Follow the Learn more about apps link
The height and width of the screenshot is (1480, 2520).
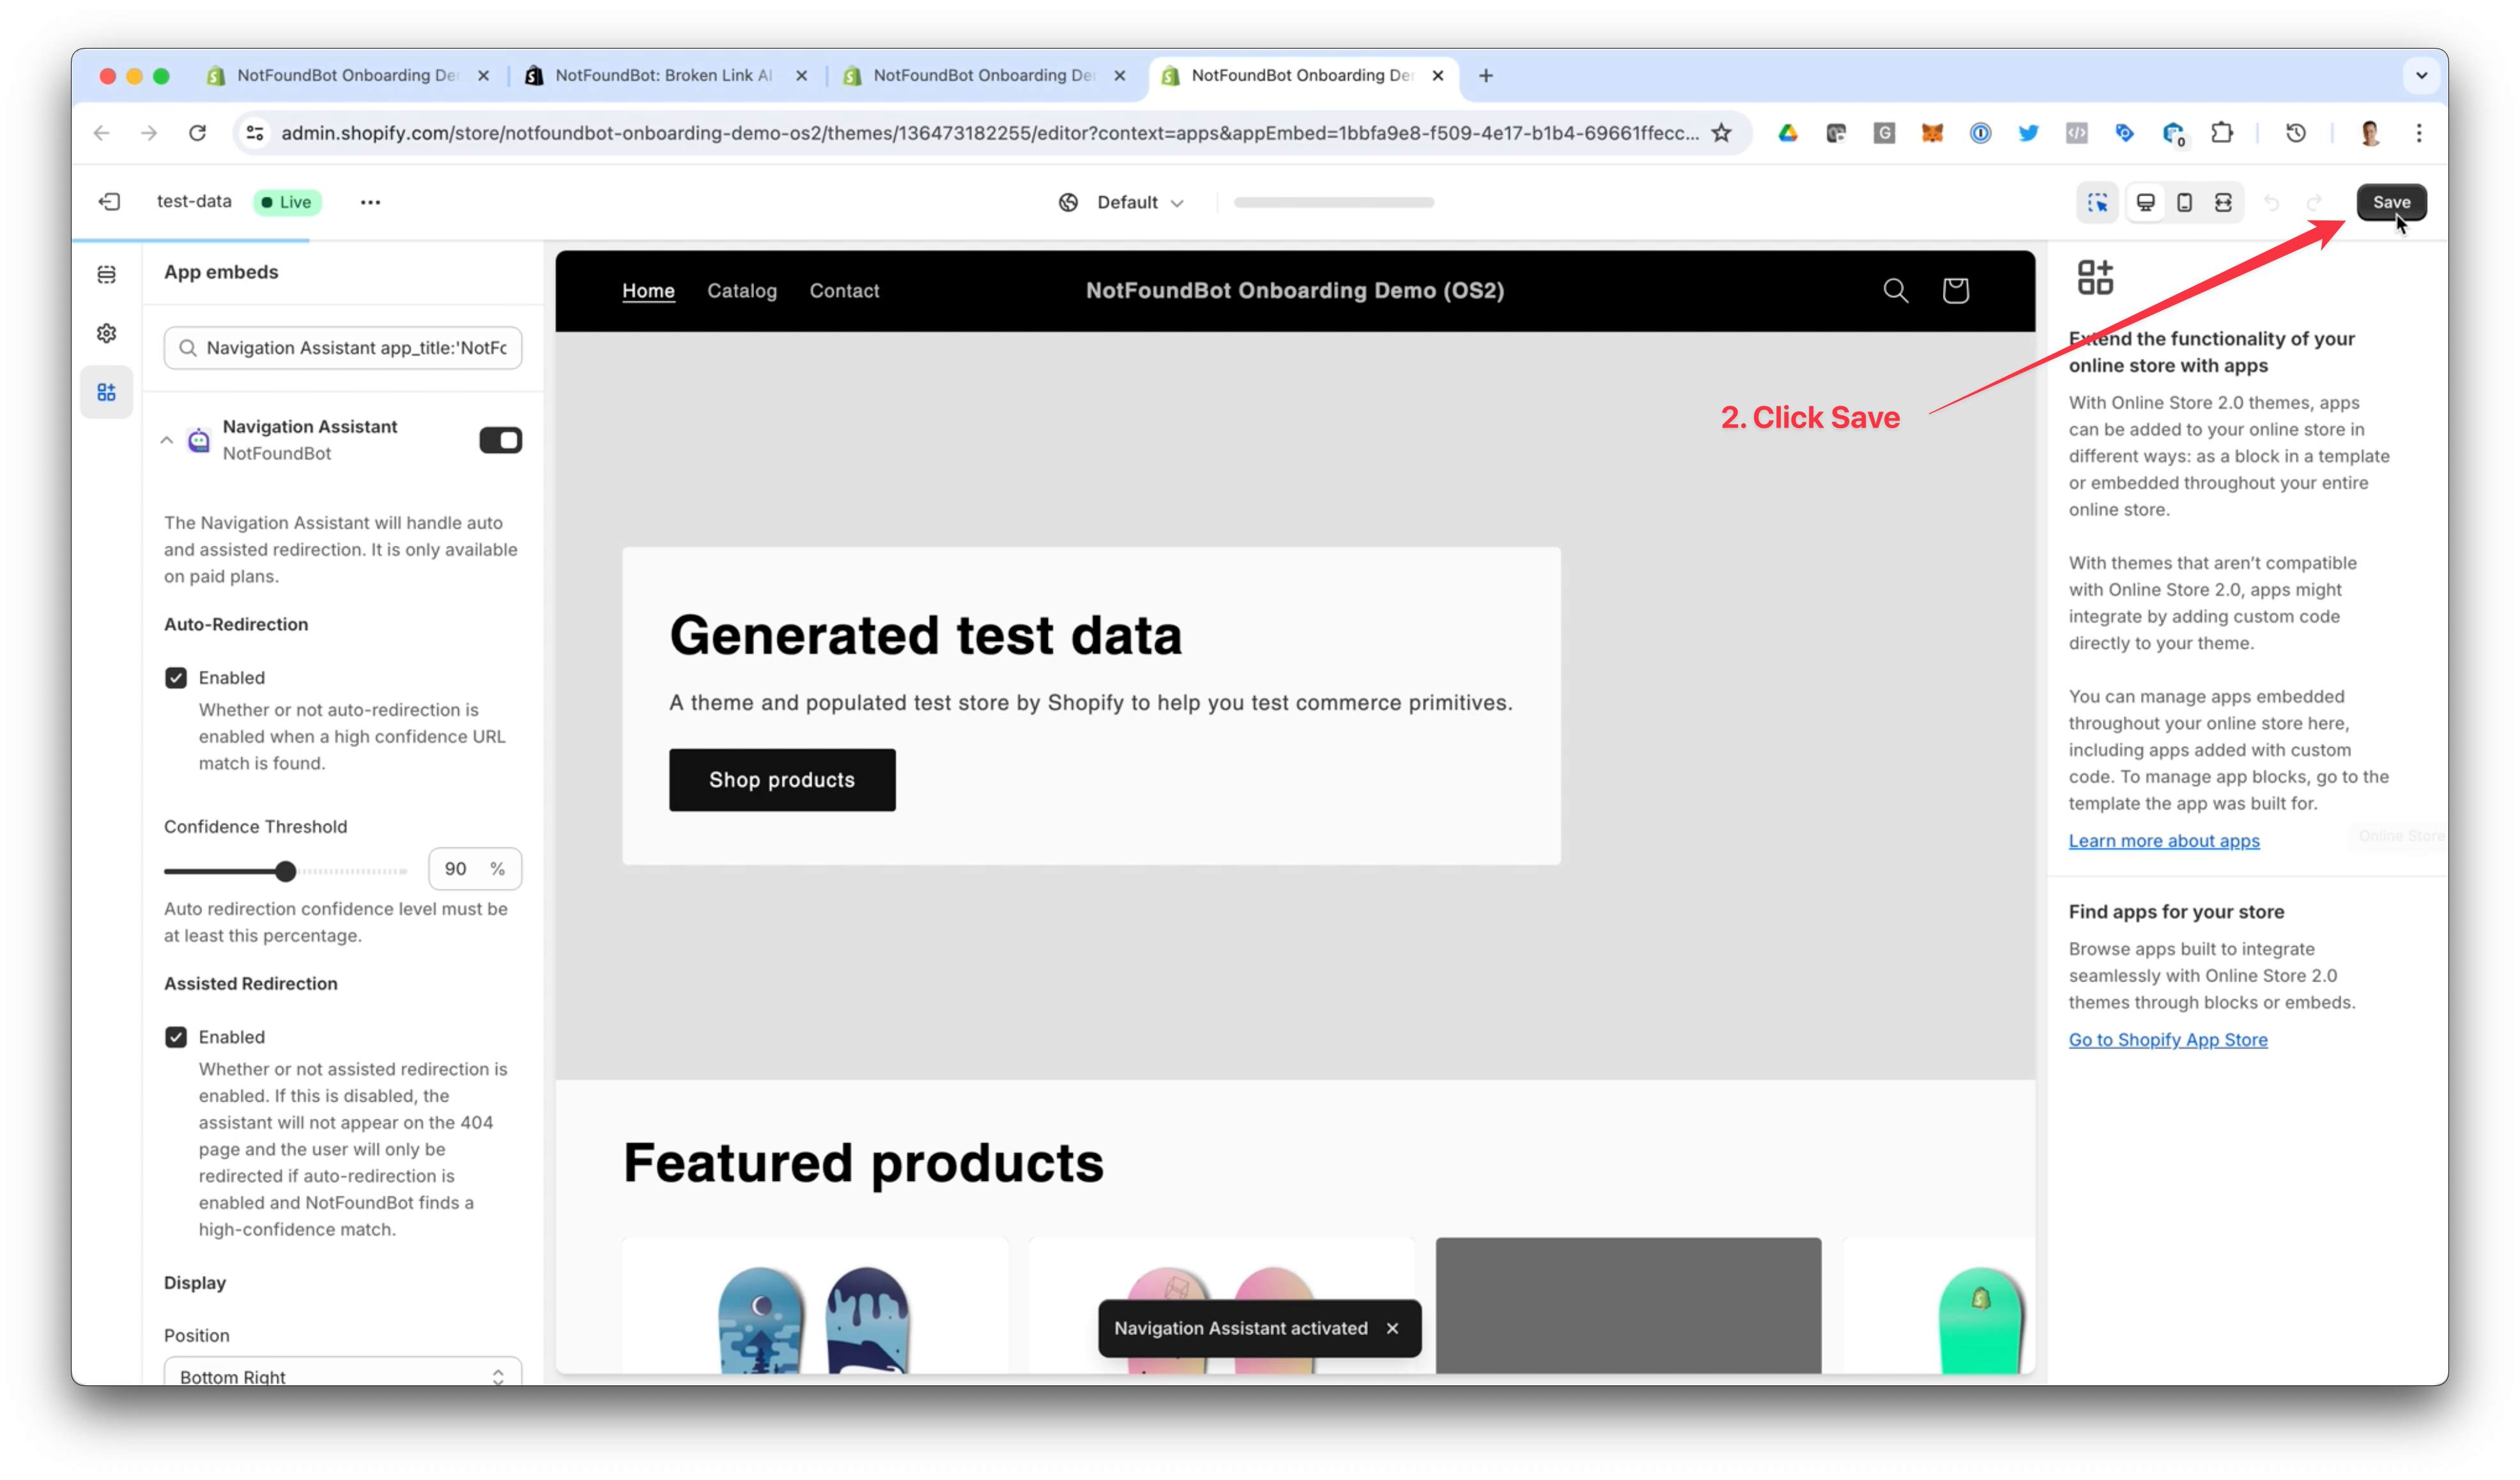tap(2164, 840)
